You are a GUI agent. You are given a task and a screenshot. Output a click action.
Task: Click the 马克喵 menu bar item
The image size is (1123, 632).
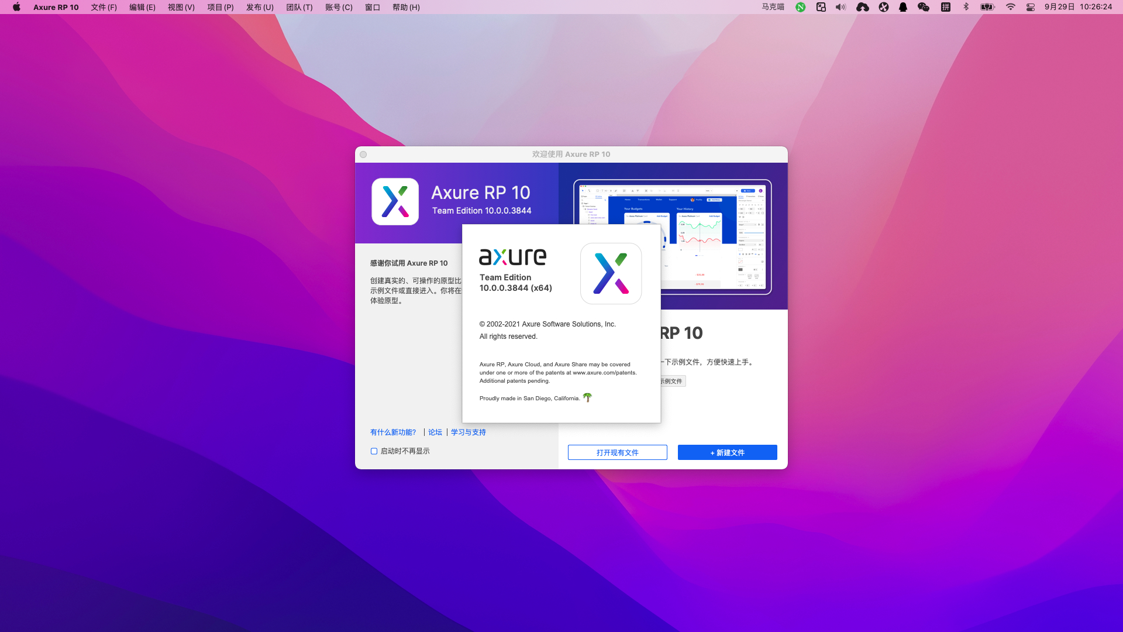(773, 7)
